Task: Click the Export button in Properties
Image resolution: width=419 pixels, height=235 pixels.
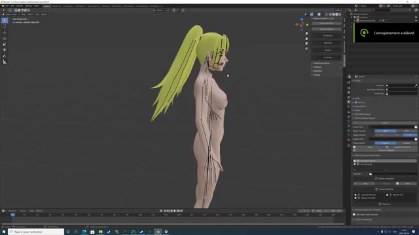Action: coord(385,123)
